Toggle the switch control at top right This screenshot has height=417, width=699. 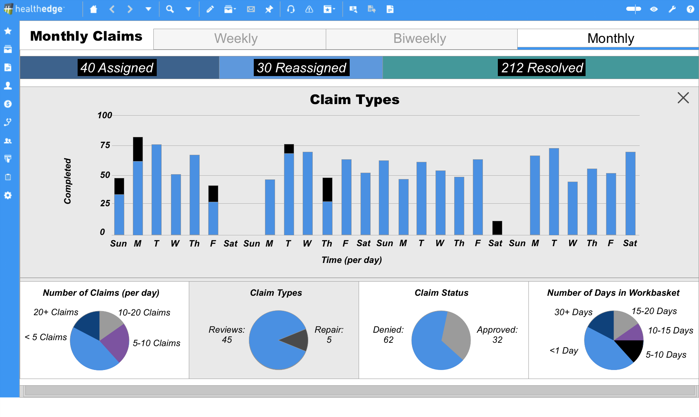tap(633, 9)
